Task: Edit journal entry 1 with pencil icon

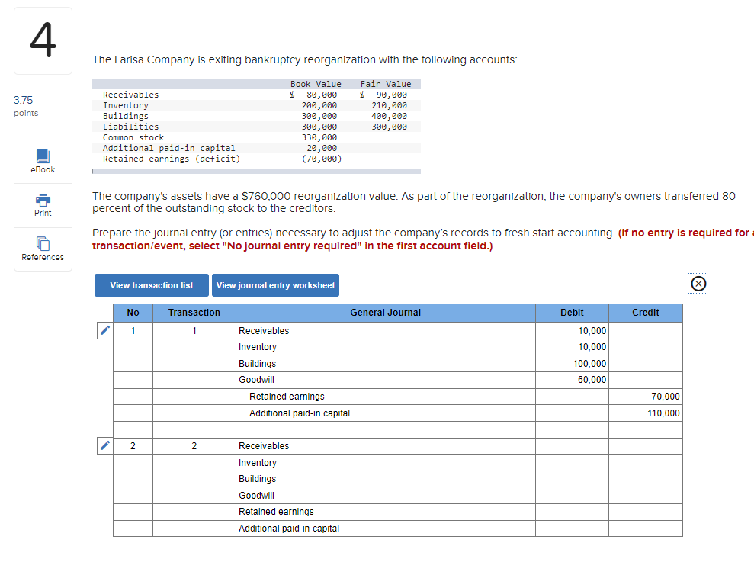Action: pyautogui.click(x=105, y=330)
